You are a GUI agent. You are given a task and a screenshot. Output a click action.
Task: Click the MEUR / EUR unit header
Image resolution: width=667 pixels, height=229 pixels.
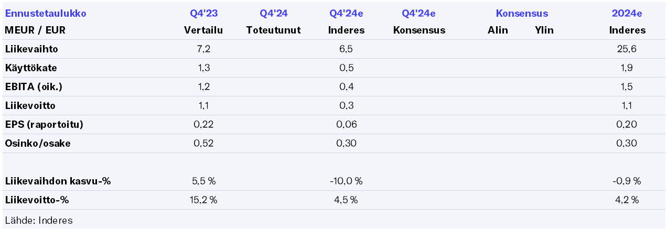pyautogui.click(x=35, y=30)
